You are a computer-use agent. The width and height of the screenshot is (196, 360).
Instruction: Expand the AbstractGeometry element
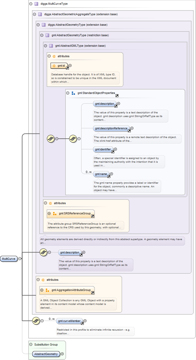(x=62, y=354)
